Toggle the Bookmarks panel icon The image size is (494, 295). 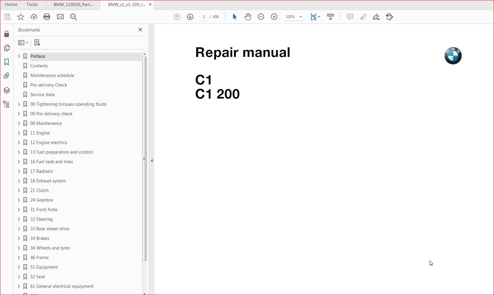(x=7, y=62)
